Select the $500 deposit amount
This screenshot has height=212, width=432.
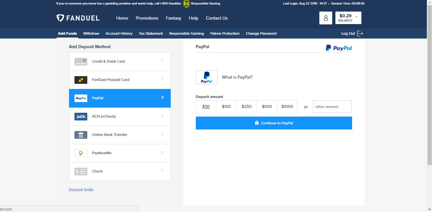(267, 107)
